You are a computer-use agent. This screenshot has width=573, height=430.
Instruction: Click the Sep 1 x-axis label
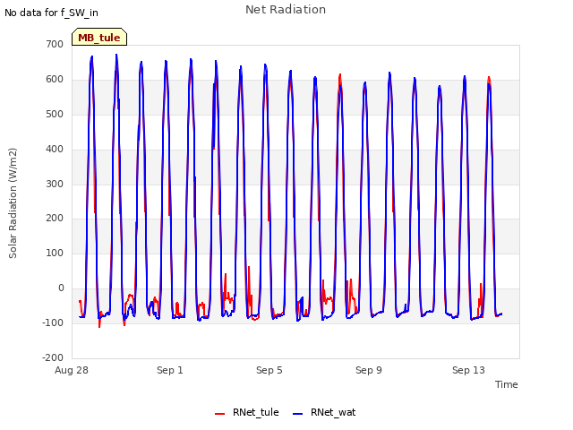click(x=170, y=370)
